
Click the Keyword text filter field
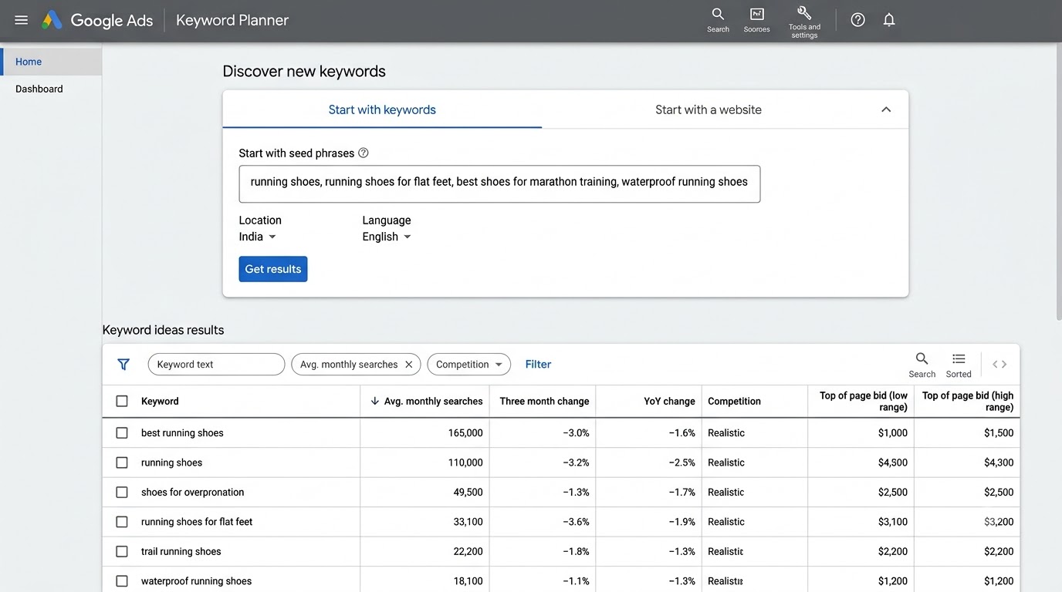[x=216, y=365]
